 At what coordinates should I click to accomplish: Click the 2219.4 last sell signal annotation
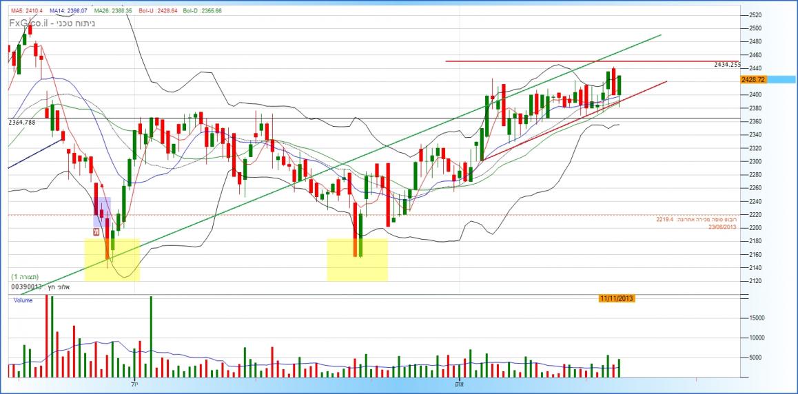point(696,219)
